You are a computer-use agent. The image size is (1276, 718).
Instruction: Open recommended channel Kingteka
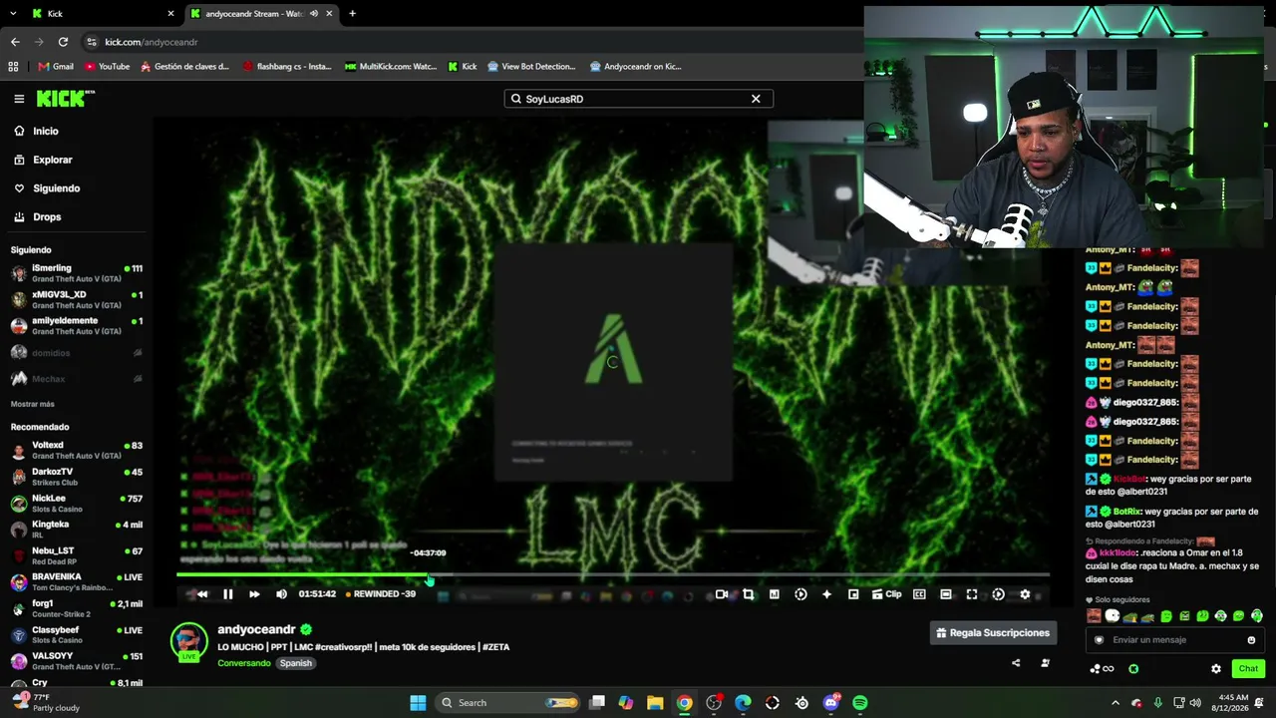tap(77, 530)
